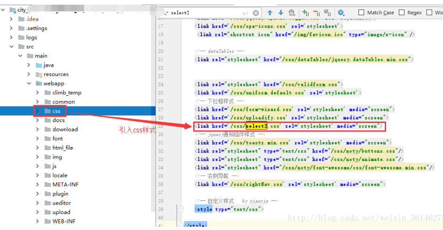Expand the css folder in tree
The height and width of the screenshot is (230, 443).
tap(38, 111)
